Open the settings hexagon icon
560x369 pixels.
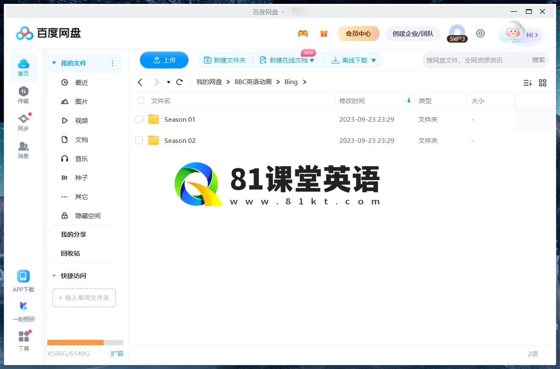(481, 33)
